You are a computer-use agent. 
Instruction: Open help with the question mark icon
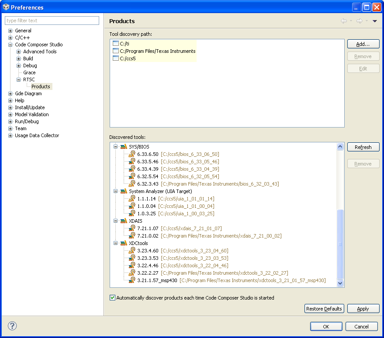click(x=12, y=326)
